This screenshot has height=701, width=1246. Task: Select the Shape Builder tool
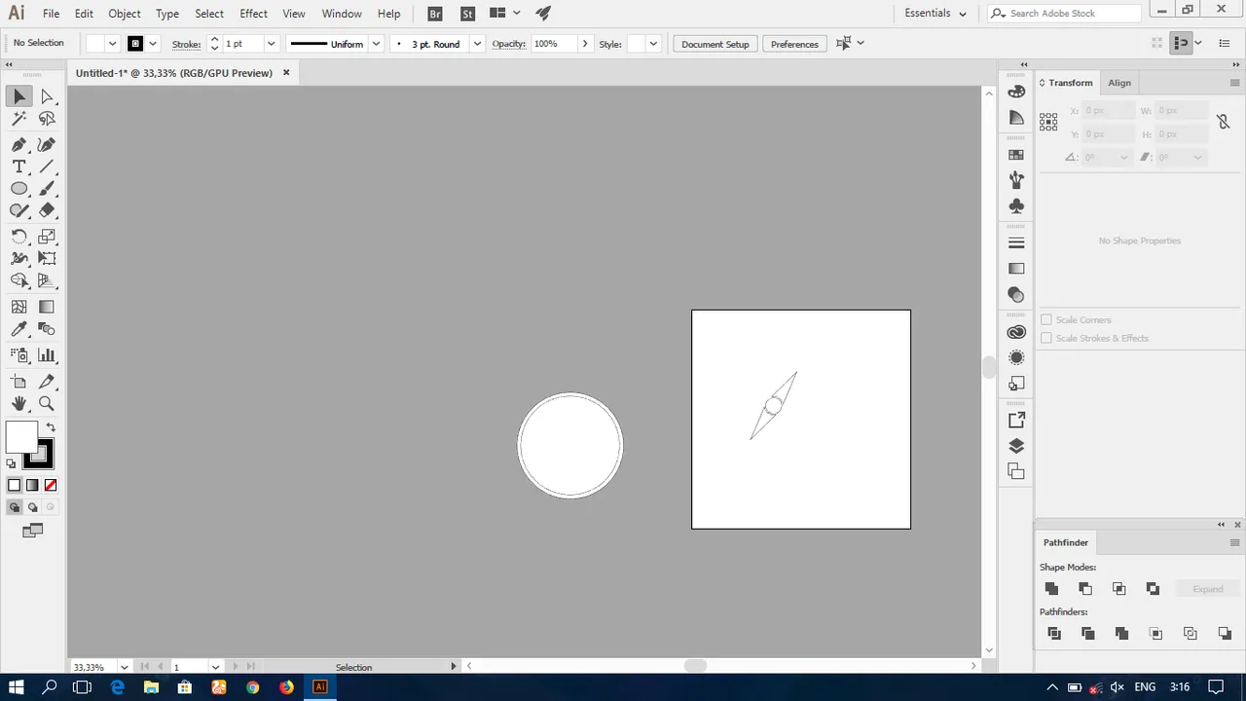click(19, 280)
